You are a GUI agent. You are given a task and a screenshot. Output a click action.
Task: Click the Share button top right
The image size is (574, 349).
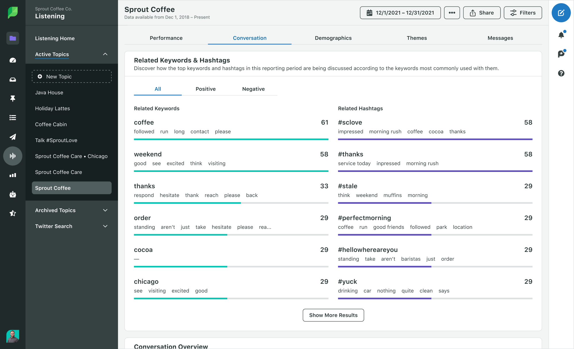click(x=482, y=12)
